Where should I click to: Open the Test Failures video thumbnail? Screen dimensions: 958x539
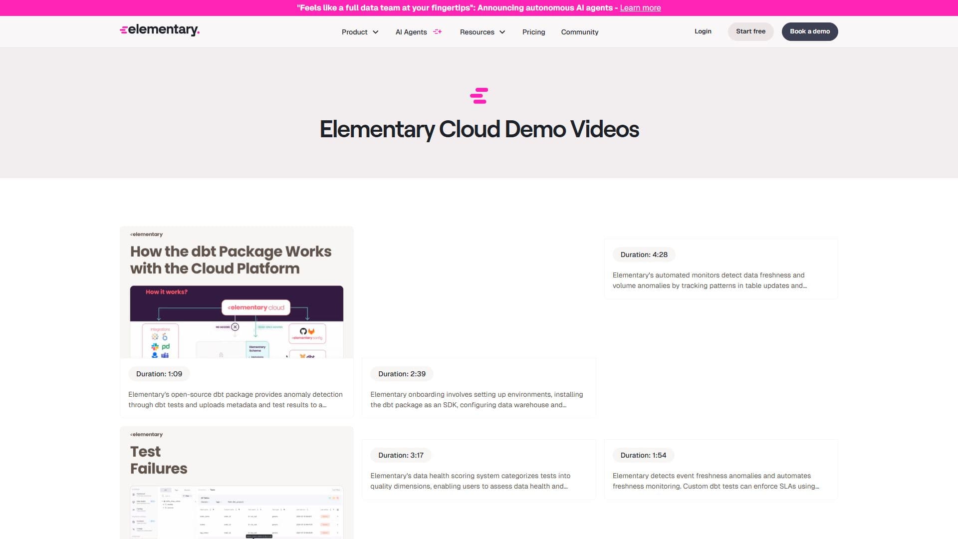pos(237,483)
